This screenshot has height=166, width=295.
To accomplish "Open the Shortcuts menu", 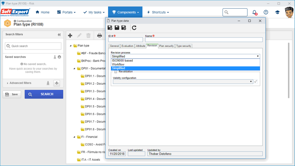I will 158,12.
